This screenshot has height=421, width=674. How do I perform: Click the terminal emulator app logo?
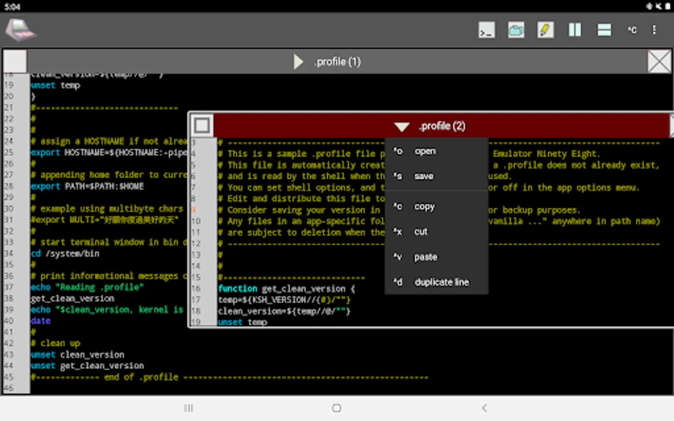20,30
